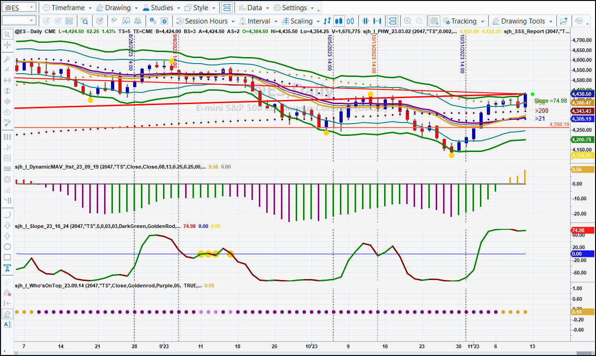Screen dimensions: 596x356
Task: Select the bold T text tool
Action: [7, 268]
